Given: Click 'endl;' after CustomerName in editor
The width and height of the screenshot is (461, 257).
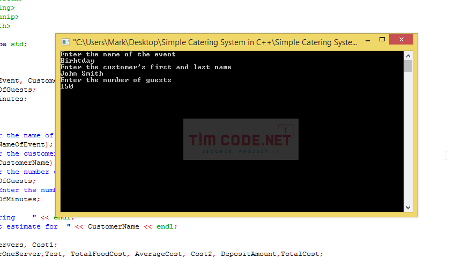Looking at the screenshot, I should coord(167,226).
